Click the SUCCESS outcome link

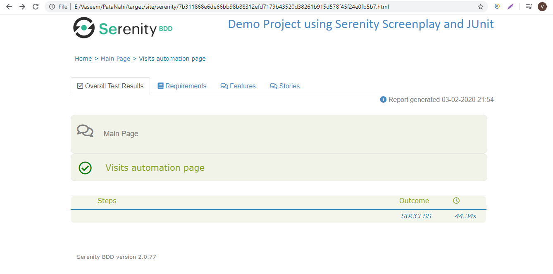416,216
